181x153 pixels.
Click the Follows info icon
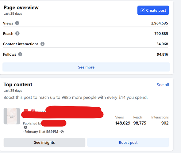pos(20,54)
